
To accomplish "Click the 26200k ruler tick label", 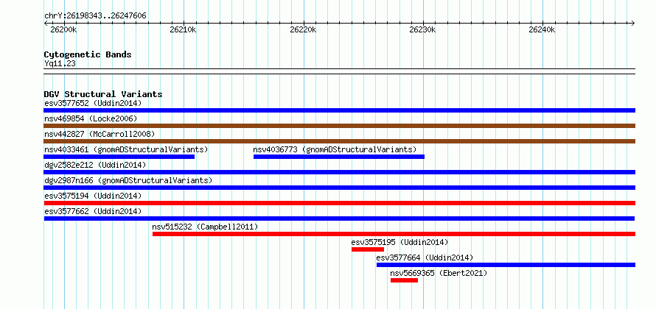I will [63, 29].
